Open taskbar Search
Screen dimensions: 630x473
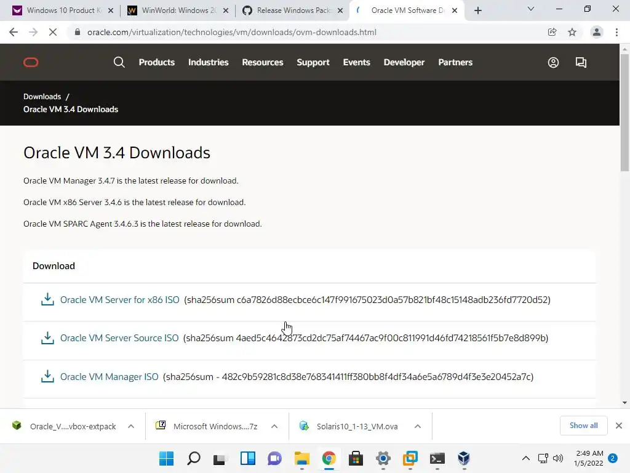pos(194,458)
